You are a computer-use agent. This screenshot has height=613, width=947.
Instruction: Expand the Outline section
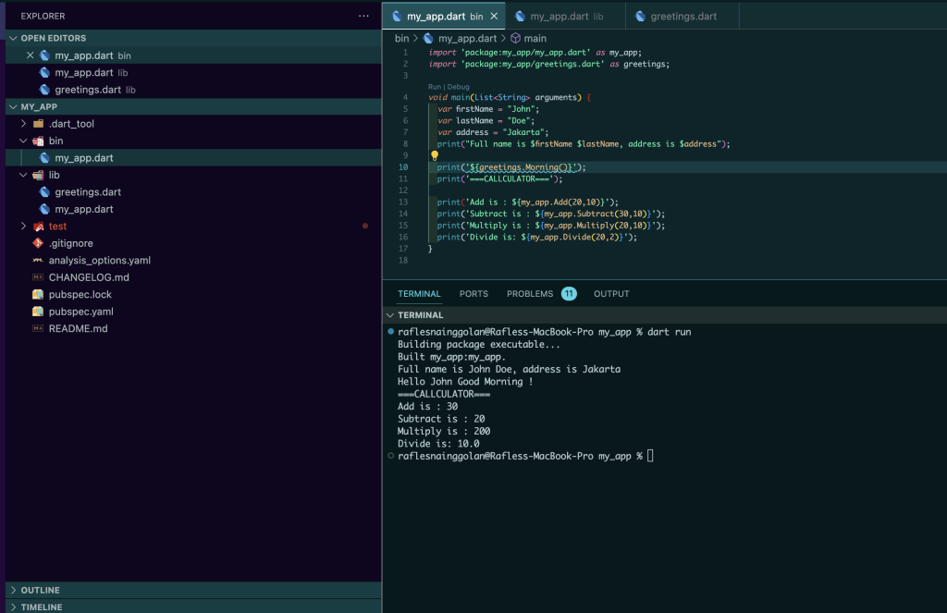pos(13,590)
